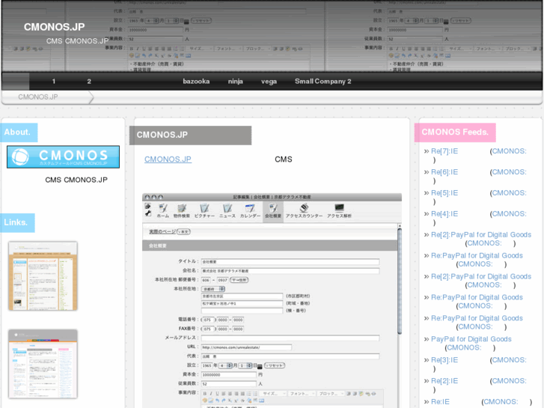Follow the underlined CMONOS.JP link in the article
The height and width of the screenshot is (408, 544).
click(x=168, y=159)
